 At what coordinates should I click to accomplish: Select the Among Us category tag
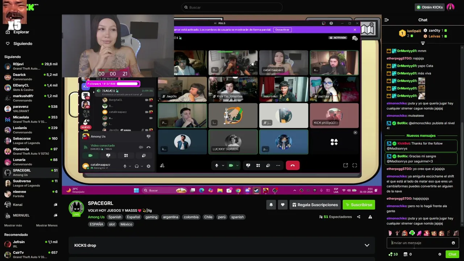tap(96, 217)
